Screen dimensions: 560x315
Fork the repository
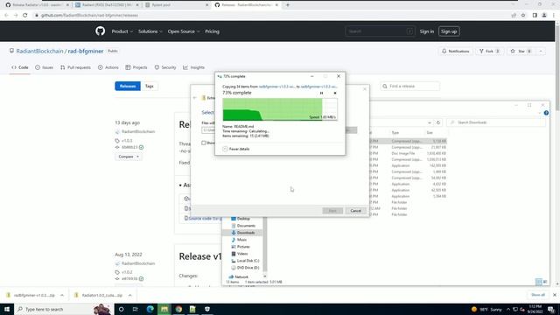coord(489,52)
